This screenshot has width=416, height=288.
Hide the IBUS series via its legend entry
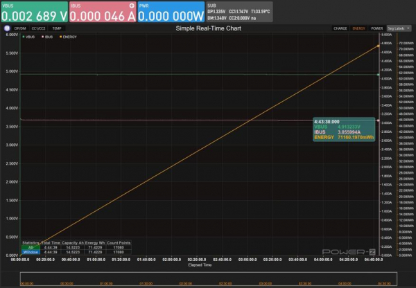47,37
